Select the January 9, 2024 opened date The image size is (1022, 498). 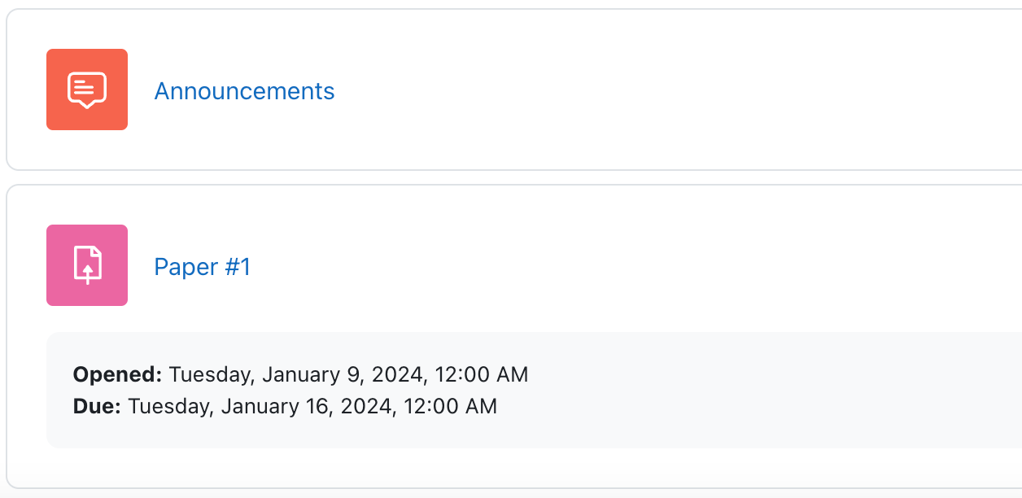coord(343,374)
